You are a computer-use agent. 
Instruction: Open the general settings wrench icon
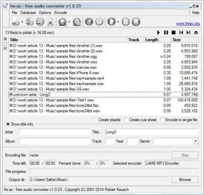(89, 22)
